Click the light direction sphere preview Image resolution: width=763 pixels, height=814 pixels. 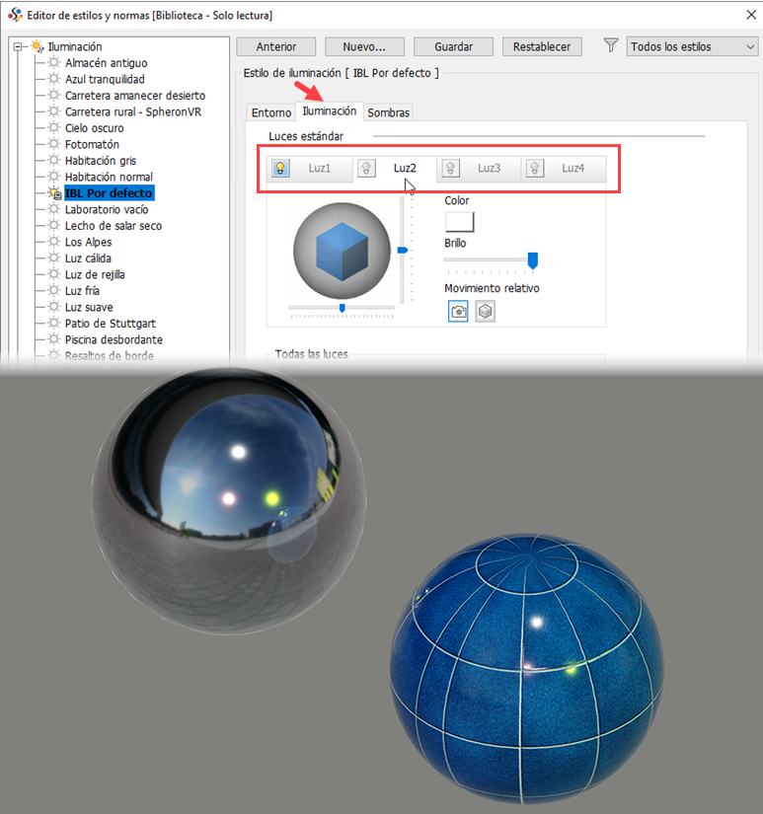click(342, 251)
